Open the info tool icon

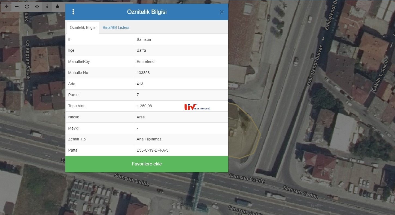pos(47,7)
